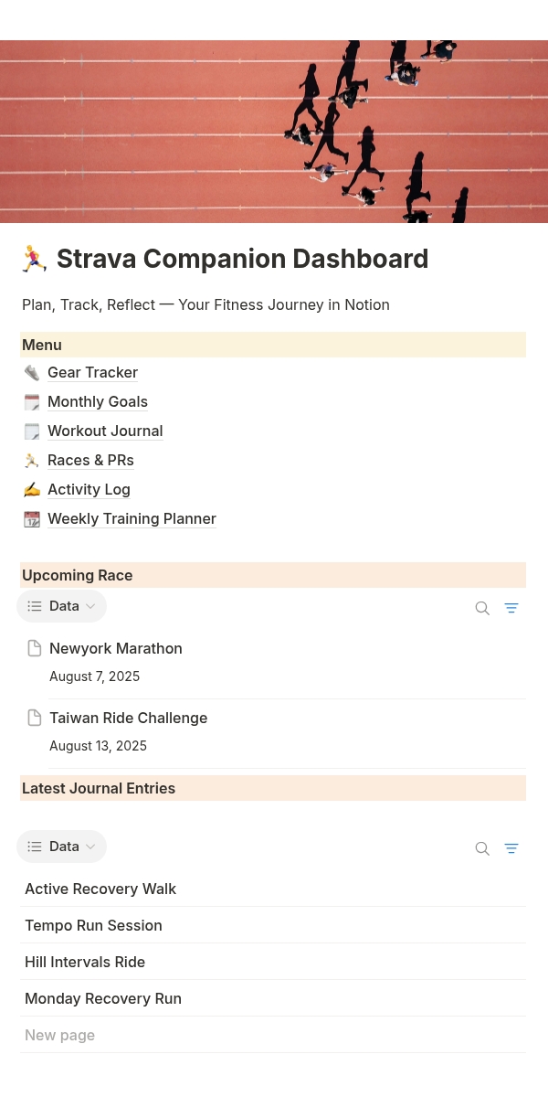Click the notebook icon beside Workout Journal
The height and width of the screenshot is (1097, 548).
(x=32, y=431)
